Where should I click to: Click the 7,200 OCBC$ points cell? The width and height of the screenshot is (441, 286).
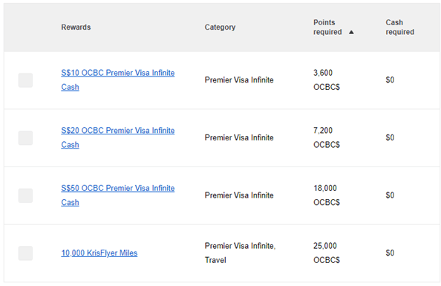point(327,137)
